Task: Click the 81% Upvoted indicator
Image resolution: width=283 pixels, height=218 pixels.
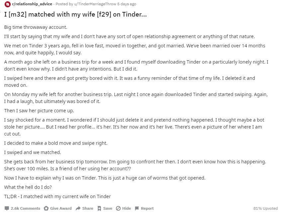Action: (265, 208)
